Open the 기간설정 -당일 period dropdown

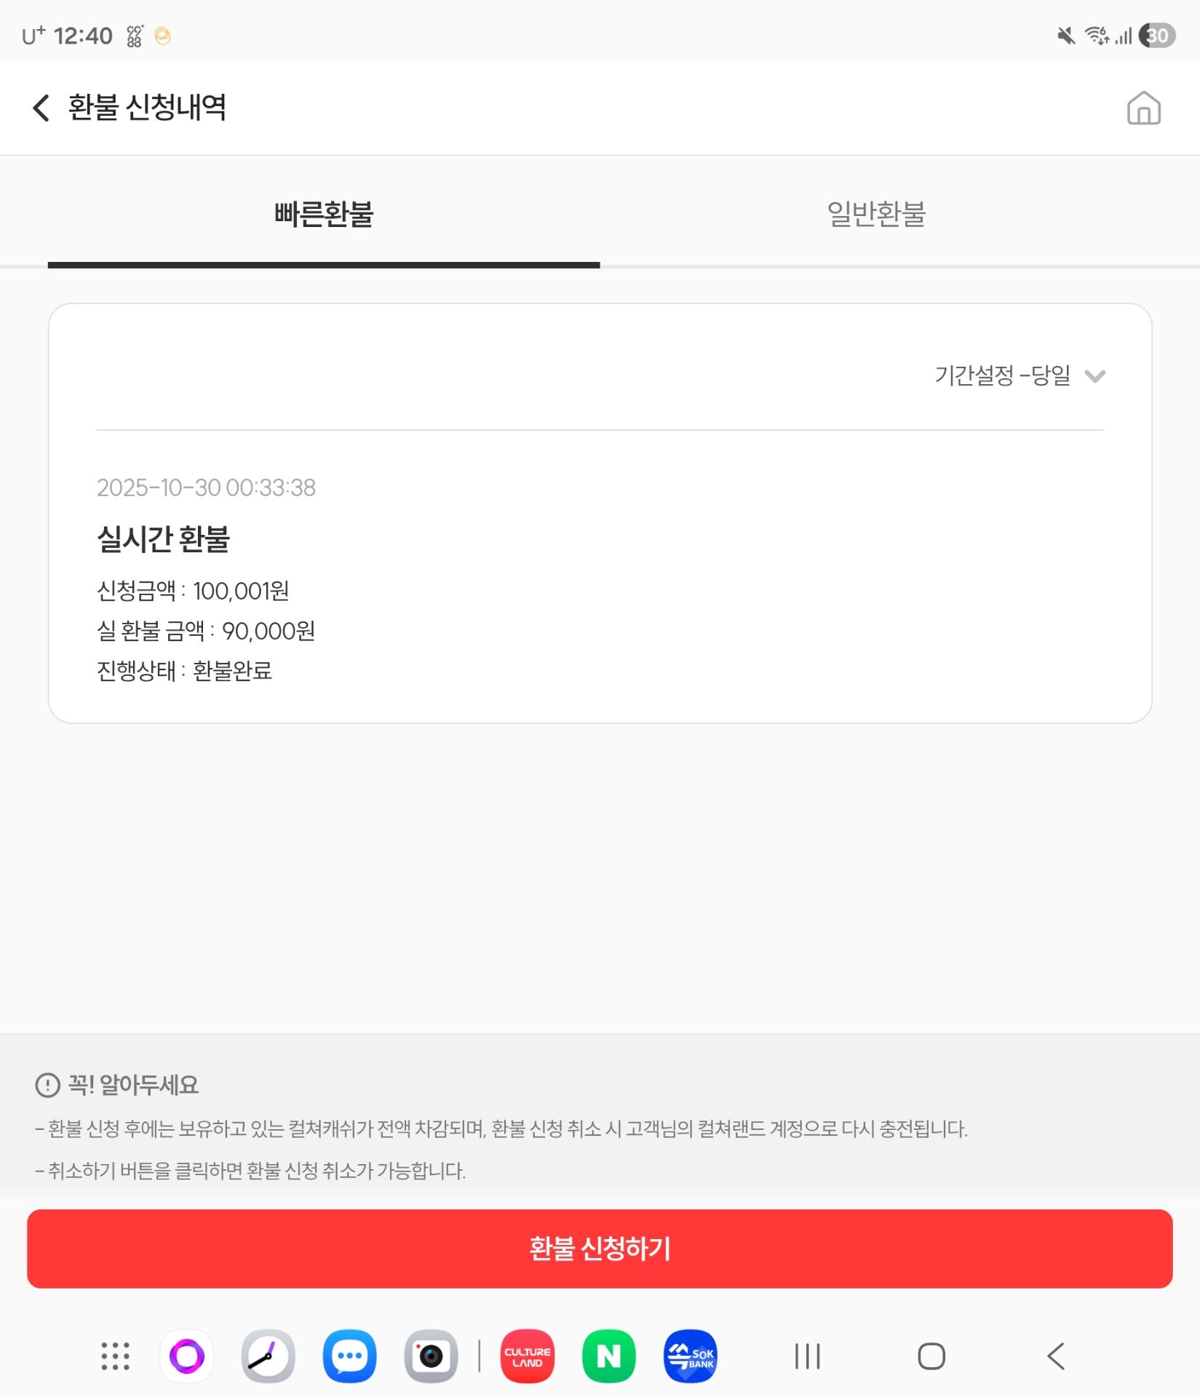(x=1003, y=375)
